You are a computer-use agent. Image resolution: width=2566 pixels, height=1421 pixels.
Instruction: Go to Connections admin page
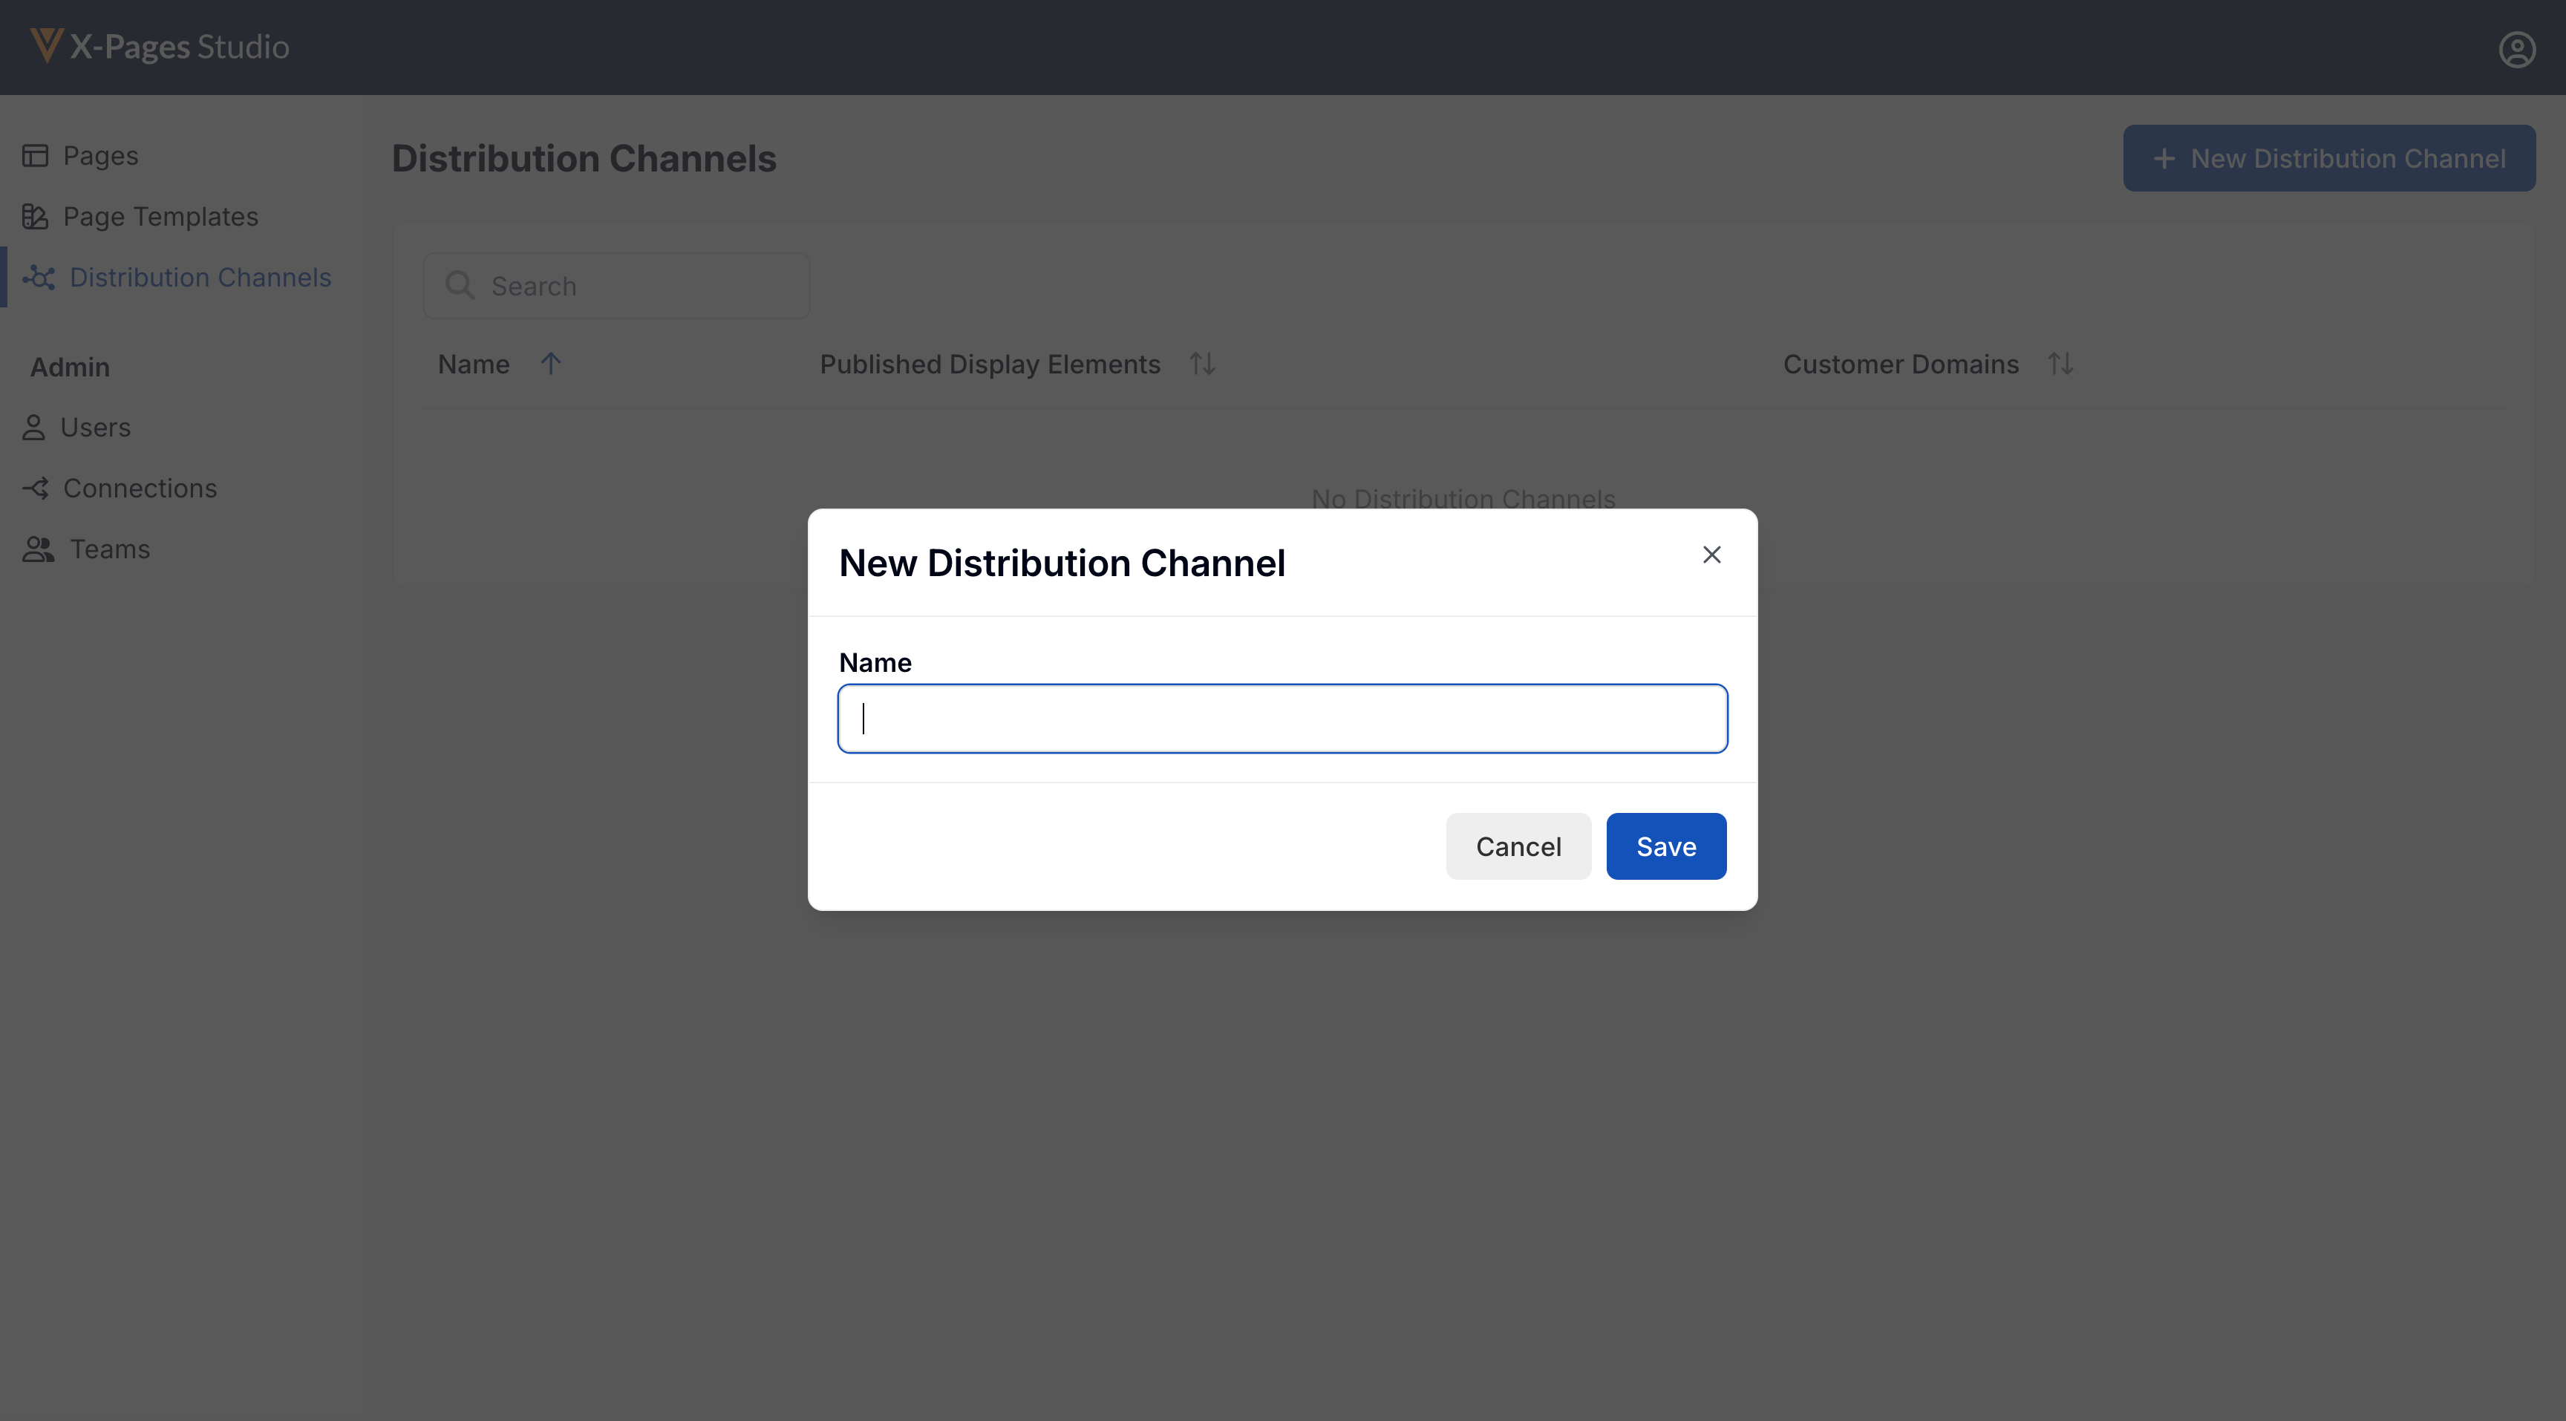click(140, 488)
